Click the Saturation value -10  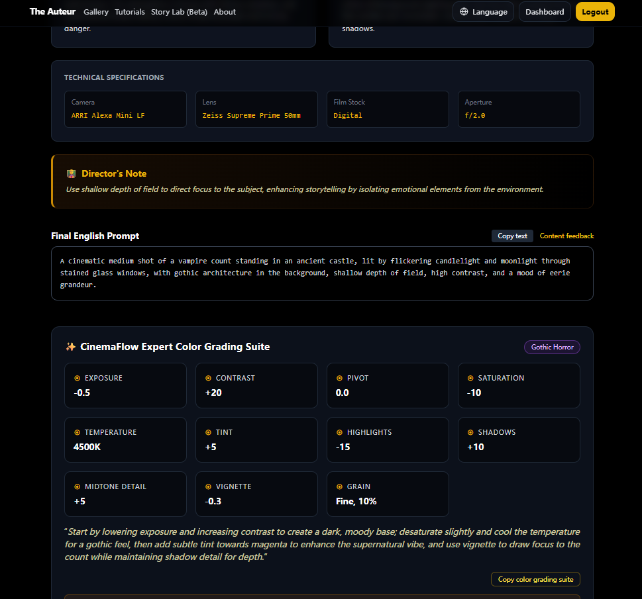[474, 392]
